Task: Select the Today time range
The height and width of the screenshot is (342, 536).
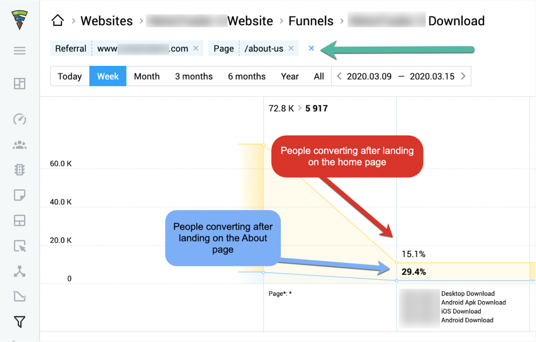Action: point(70,76)
